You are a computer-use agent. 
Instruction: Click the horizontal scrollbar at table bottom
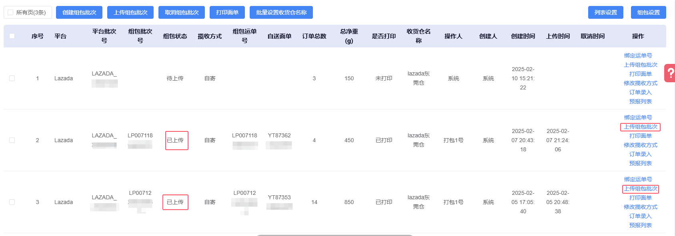pos(334,235)
